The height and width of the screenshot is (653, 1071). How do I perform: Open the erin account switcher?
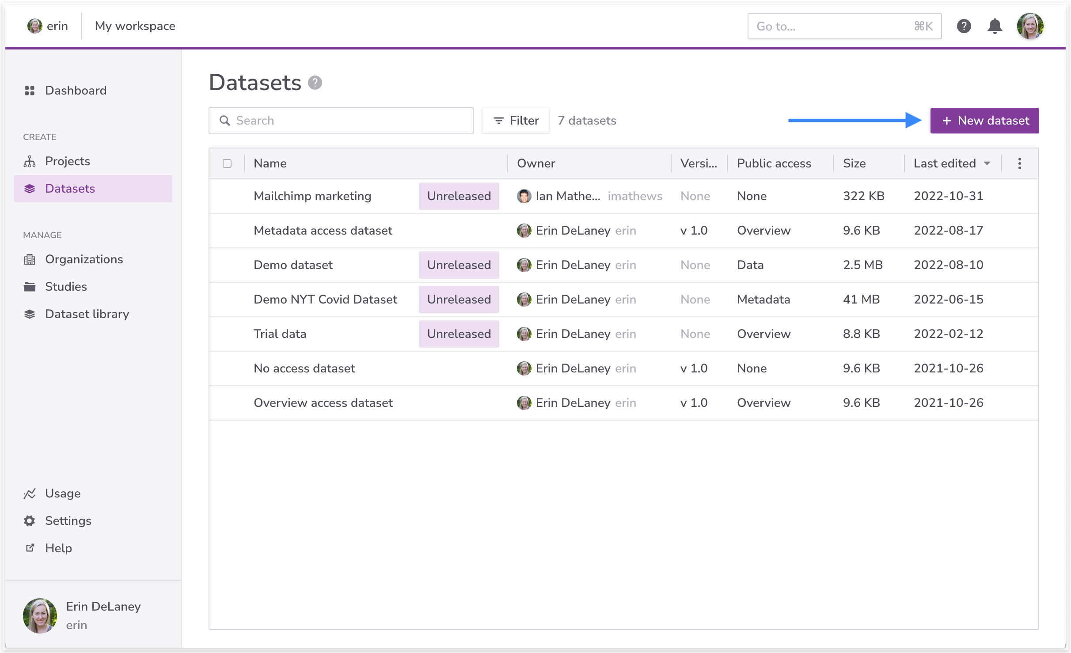(x=48, y=26)
